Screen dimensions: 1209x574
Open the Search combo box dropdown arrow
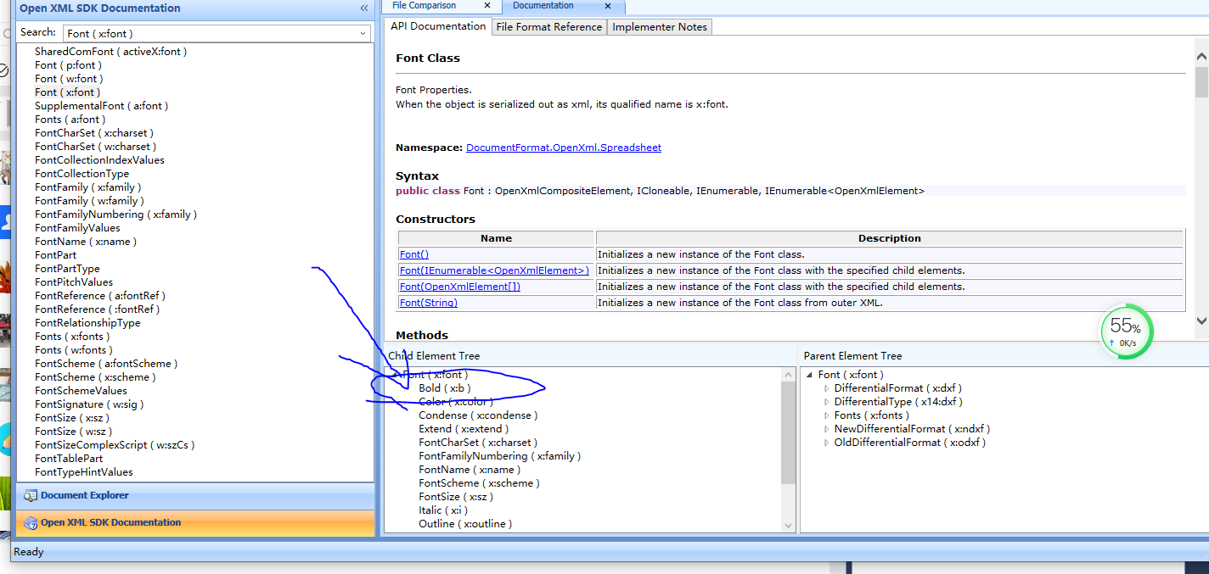pyautogui.click(x=363, y=33)
